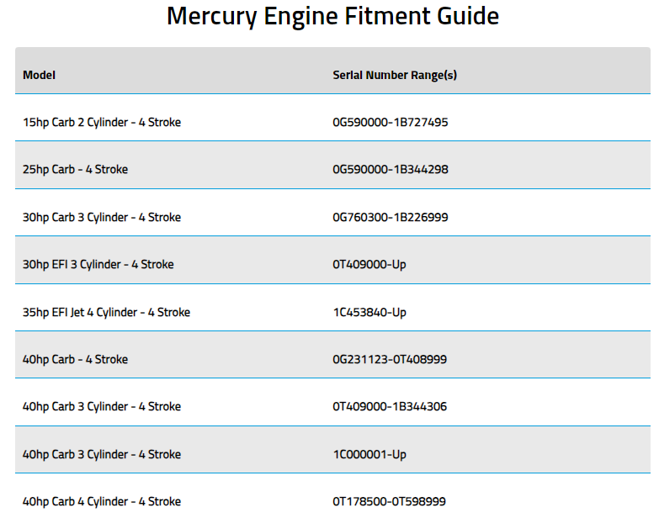659x518 pixels.
Task: Select the Model column header
Action: (x=39, y=75)
